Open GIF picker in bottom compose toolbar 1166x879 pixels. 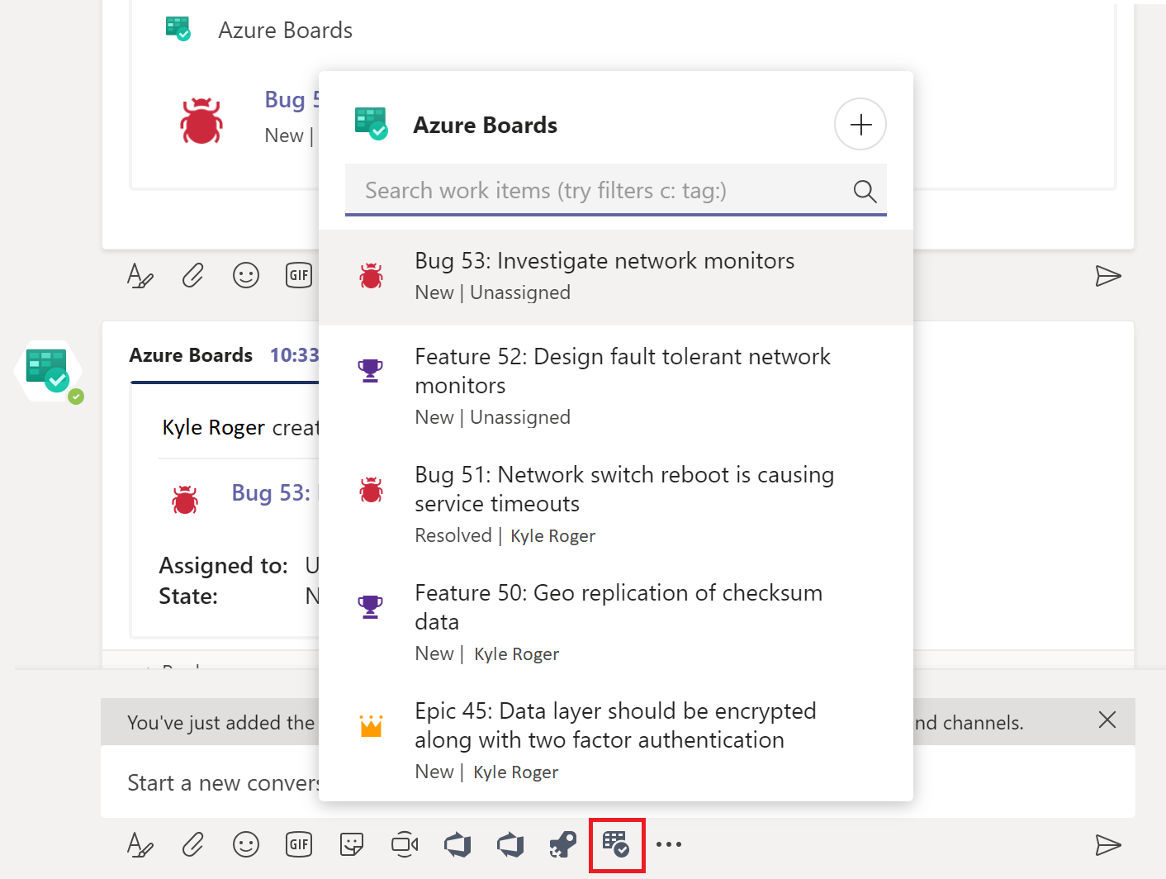click(299, 844)
